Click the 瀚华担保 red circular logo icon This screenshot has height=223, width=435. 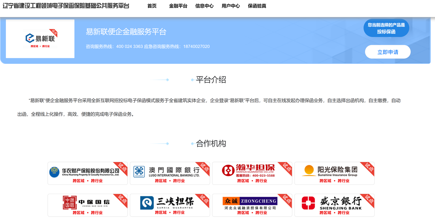[228, 170]
